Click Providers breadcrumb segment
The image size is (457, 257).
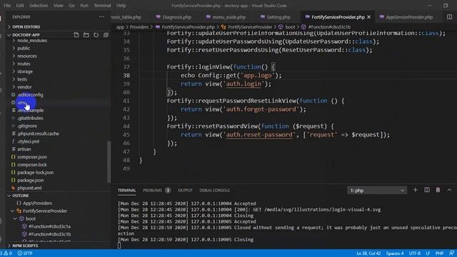click(139, 27)
